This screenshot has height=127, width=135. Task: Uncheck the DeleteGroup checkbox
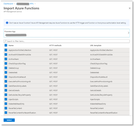pos(6,68)
